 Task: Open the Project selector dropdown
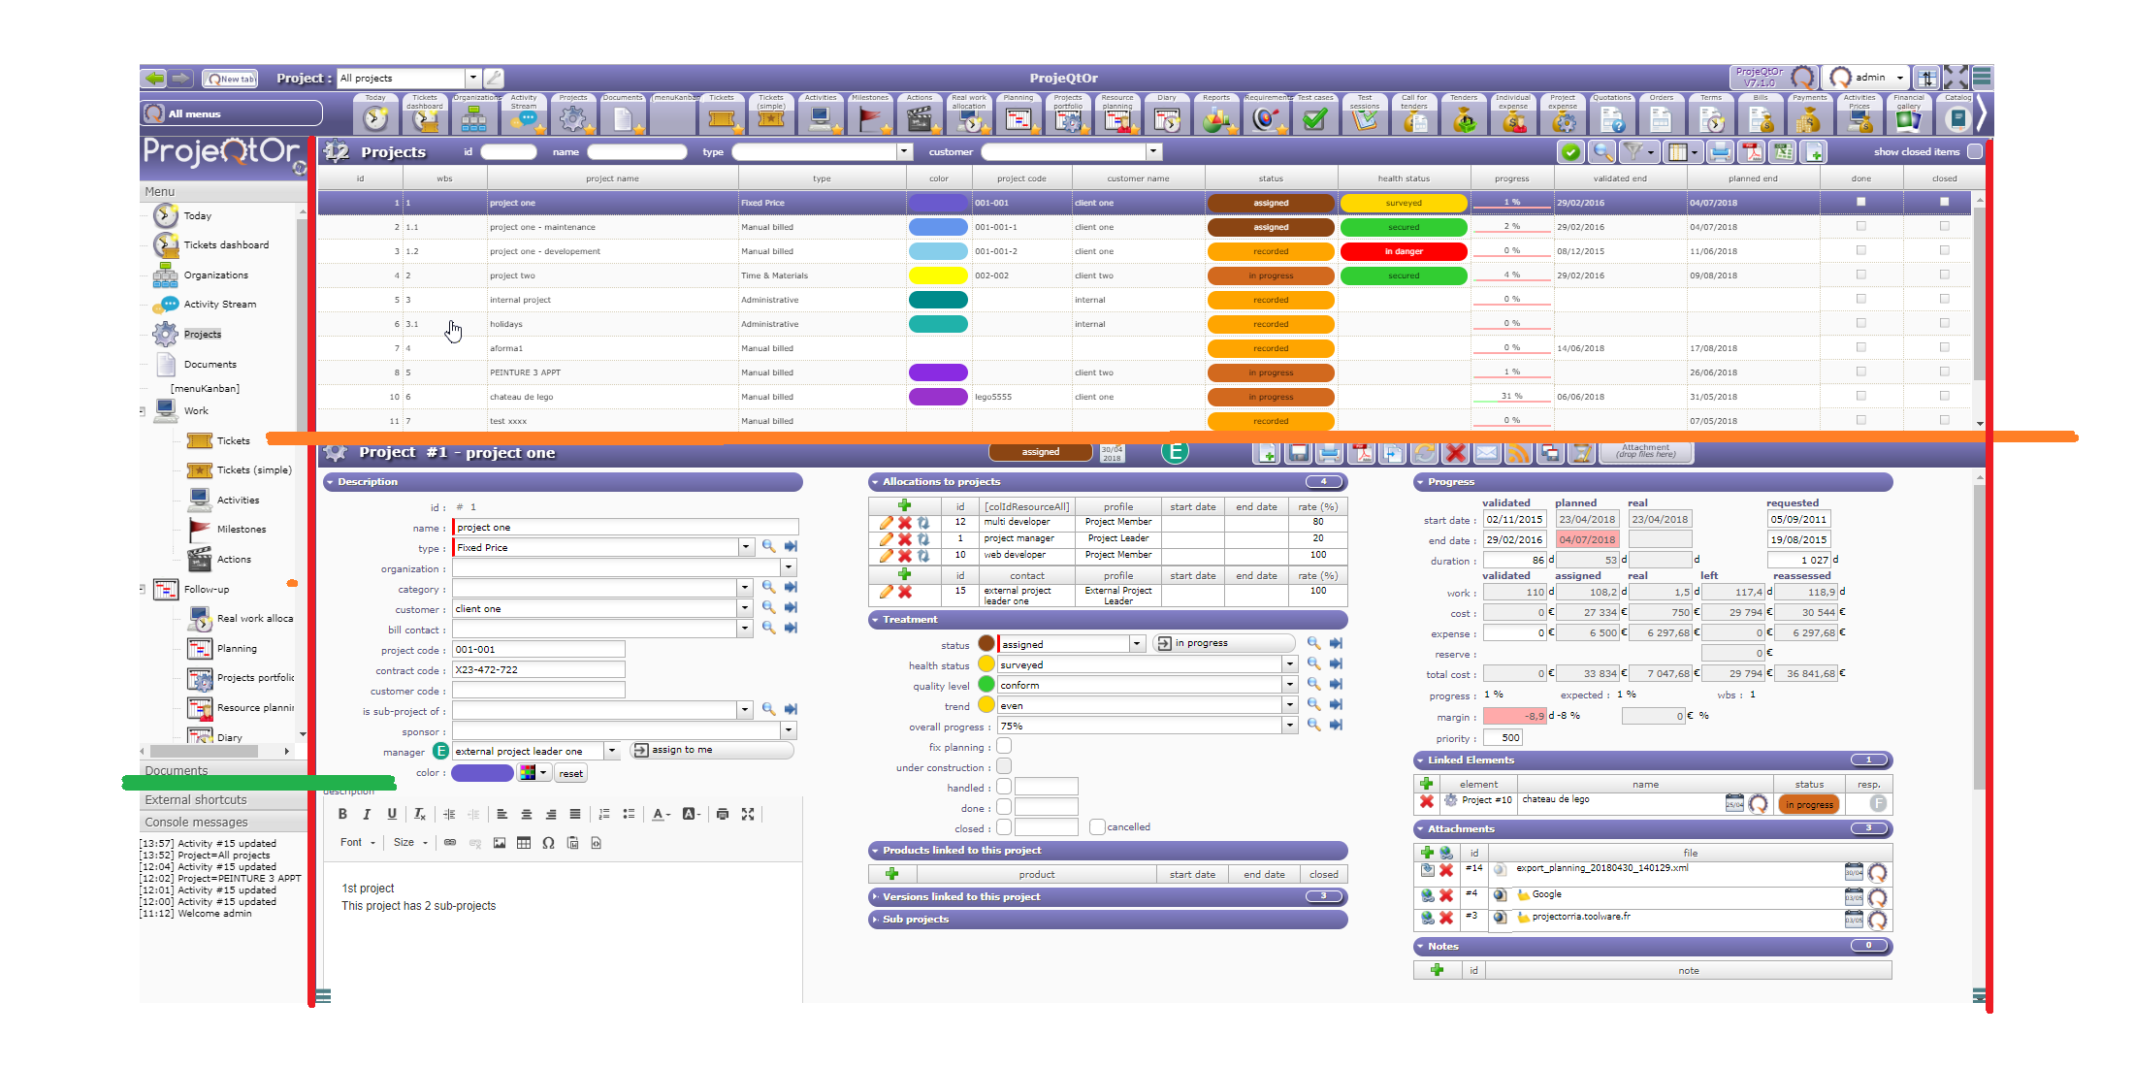[472, 78]
